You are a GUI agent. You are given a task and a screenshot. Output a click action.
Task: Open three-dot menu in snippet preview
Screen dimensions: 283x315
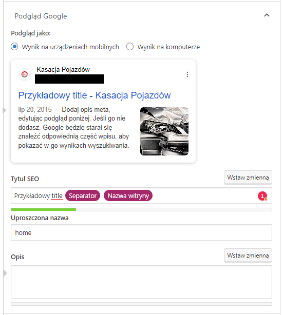tap(187, 74)
